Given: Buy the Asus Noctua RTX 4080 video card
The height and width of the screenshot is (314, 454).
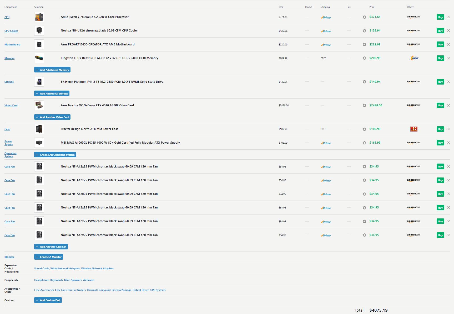Looking at the screenshot, I should (440, 105).
